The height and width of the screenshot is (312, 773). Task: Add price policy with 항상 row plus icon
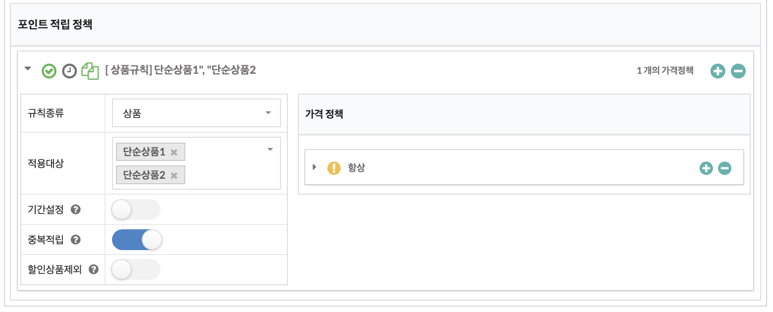[706, 168]
